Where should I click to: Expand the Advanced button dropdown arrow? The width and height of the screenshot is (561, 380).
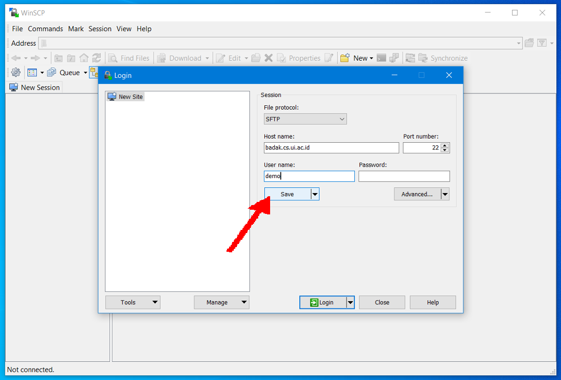pyautogui.click(x=445, y=194)
